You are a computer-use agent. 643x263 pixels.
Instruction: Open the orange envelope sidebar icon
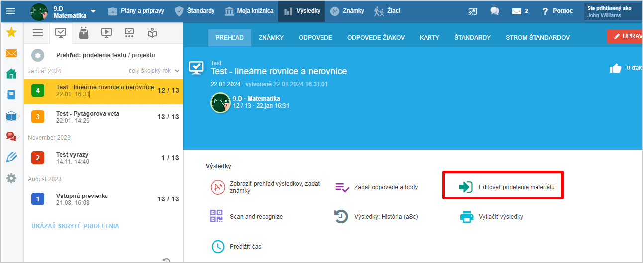click(11, 53)
